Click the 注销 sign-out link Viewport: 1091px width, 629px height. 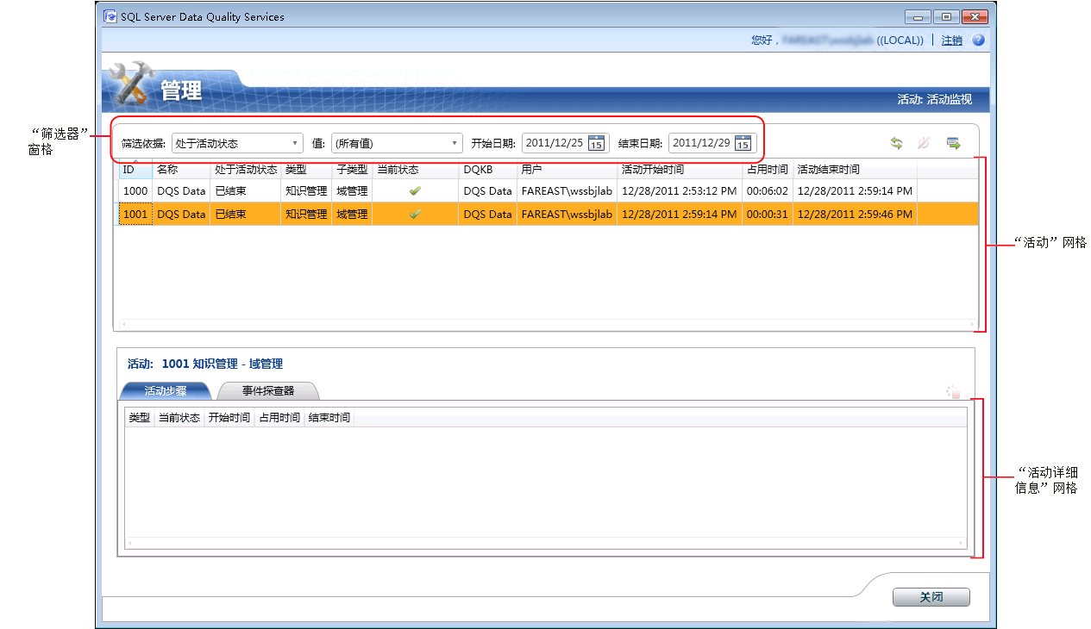[x=951, y=40]
